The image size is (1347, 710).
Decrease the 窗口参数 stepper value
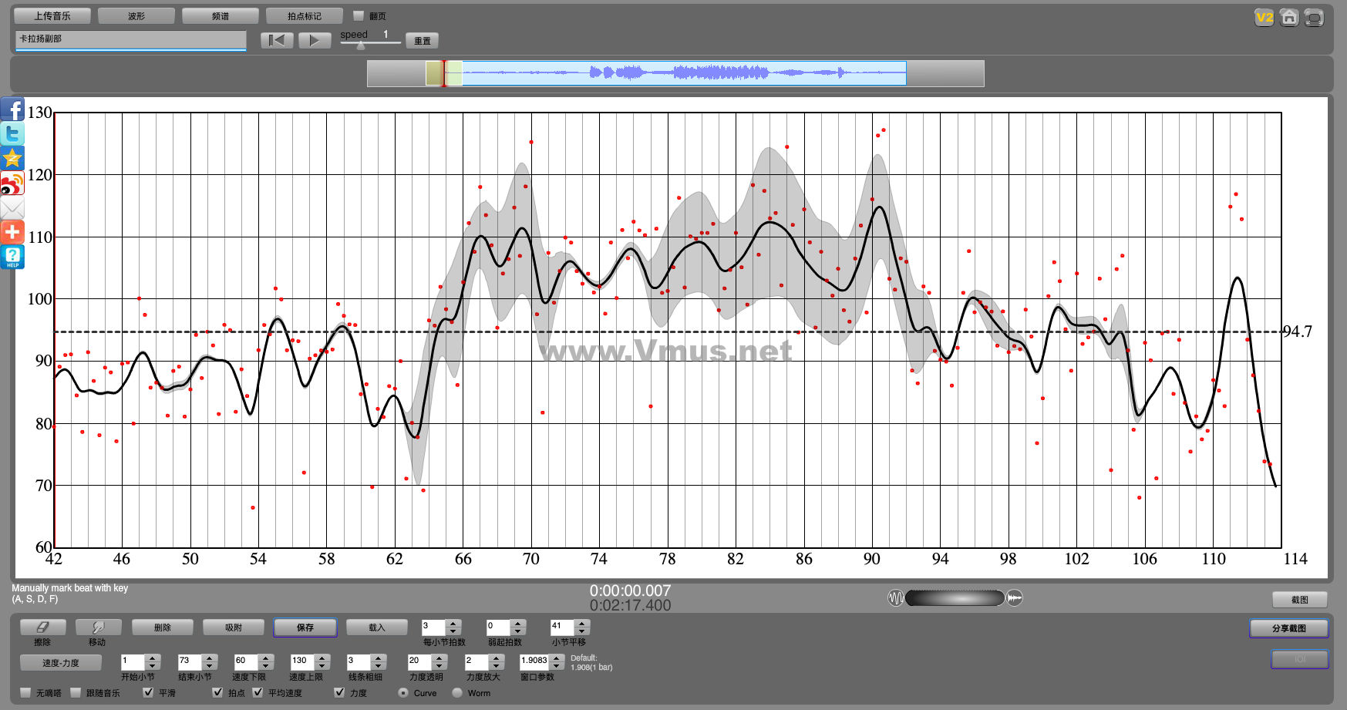click(557, 666)
